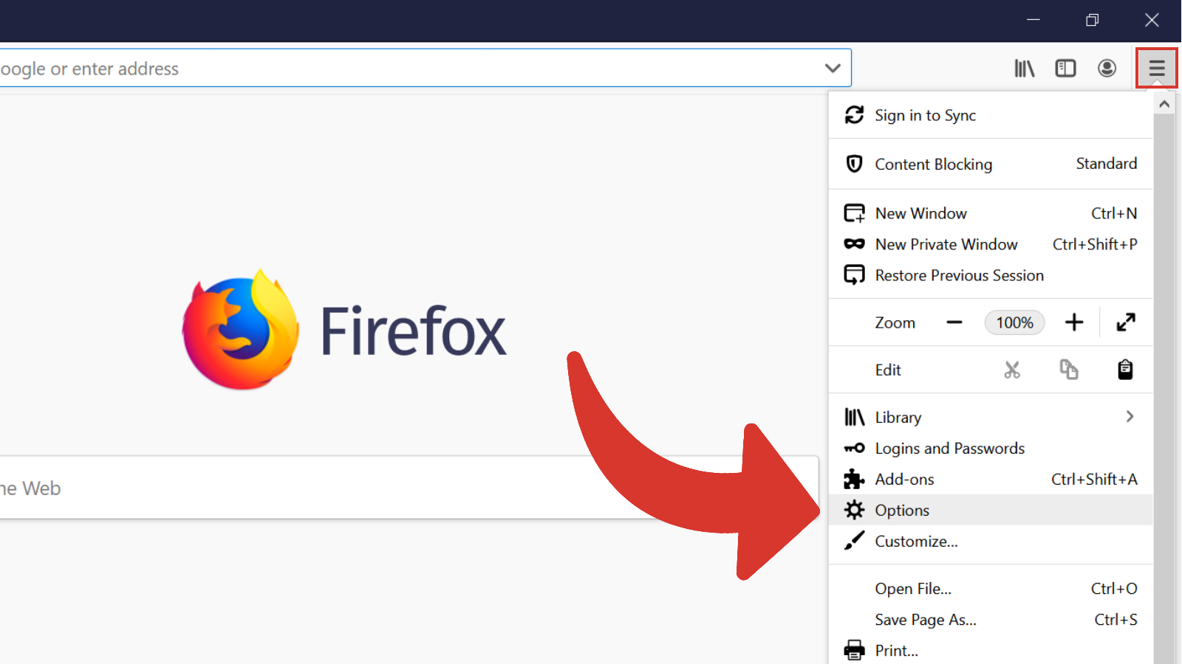Image resolution: width=1182 pixels, height=664 pixels.
Task: Open the address bar history dropdown
Action: [x=833, y=67]
